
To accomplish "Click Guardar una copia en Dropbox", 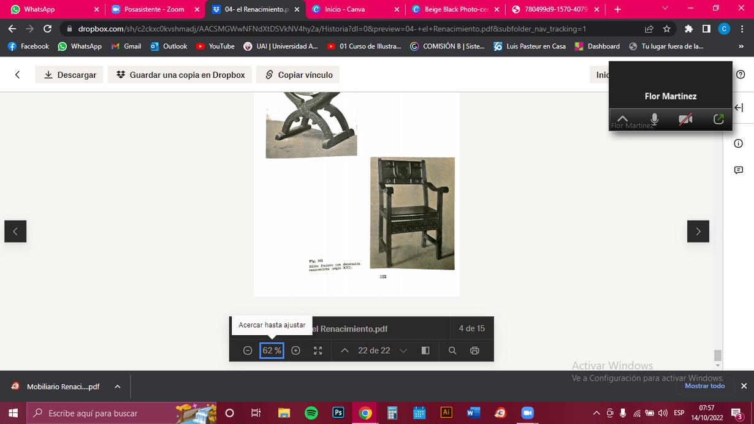I will [180, 75].
